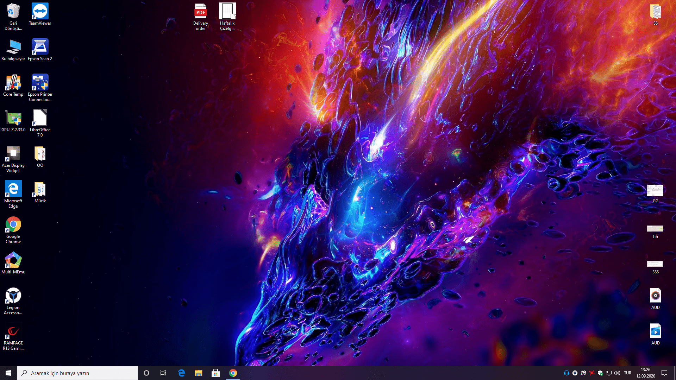Open the notification action center
Image resolution: width=676 pixels, height=380 pixels.
pyautogui.click(x=664, y=373)
